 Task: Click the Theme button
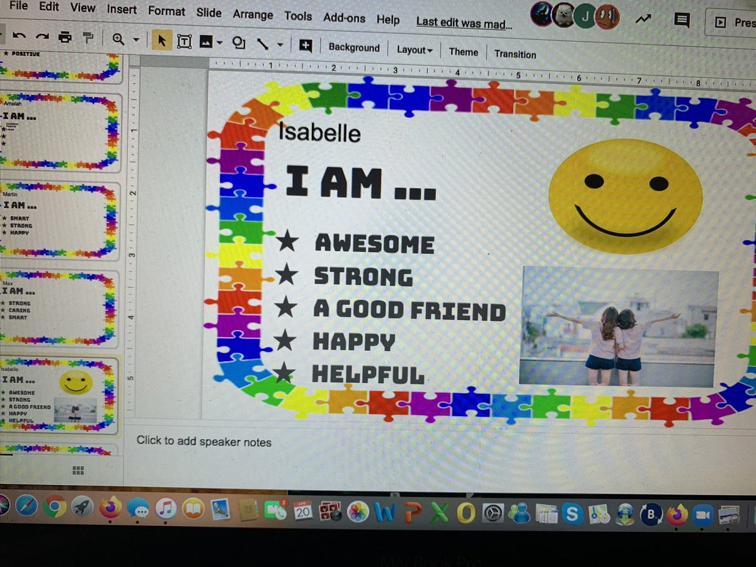(463, 52)
